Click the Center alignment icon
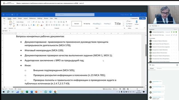The width and height of the screenshot is (179, 100). (49, 25)
